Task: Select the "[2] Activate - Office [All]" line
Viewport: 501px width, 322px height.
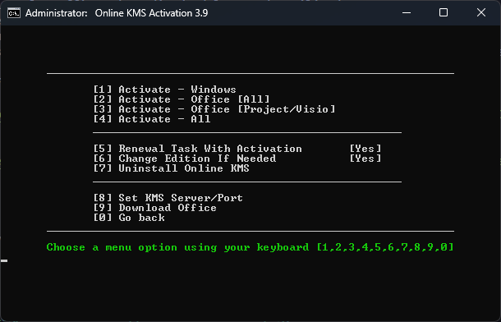Action: (182, 99)
